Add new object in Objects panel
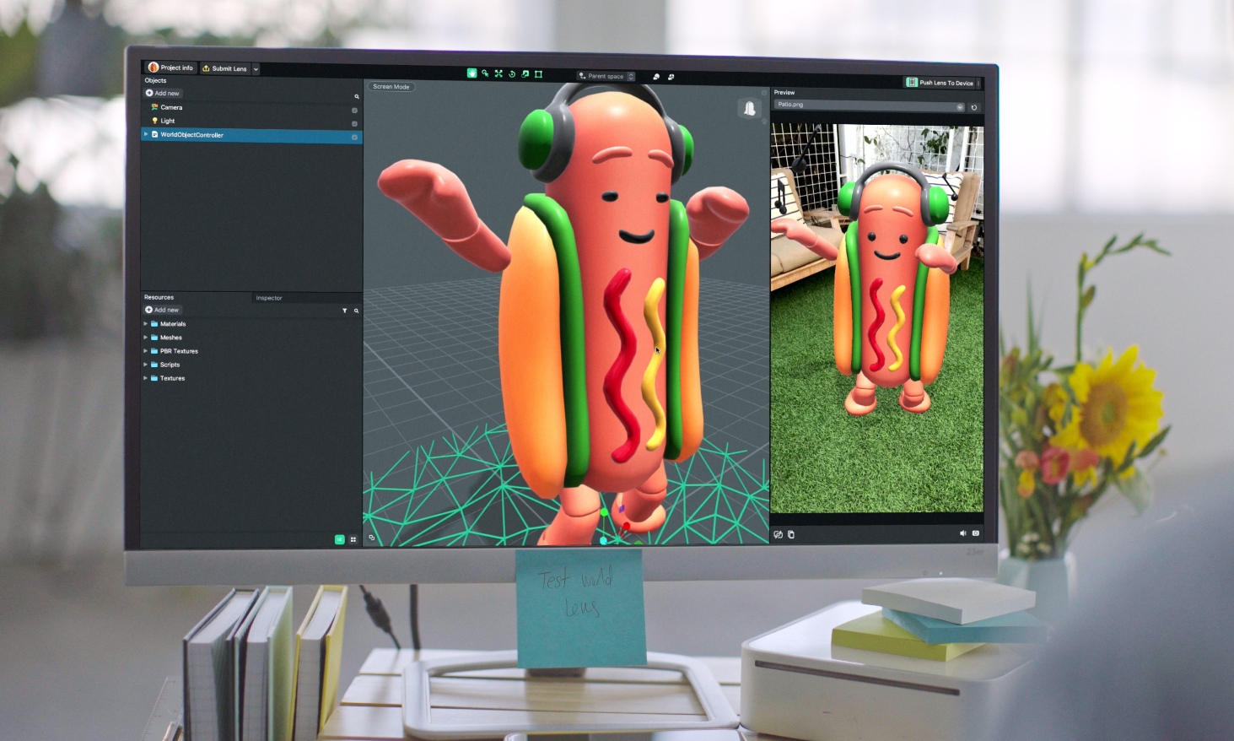This screenshot has height=741, width=1234. 162,94
